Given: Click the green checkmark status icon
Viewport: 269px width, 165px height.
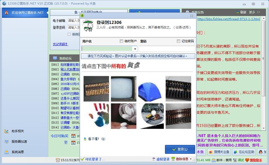Looking at the screenshot, I should click(82, 159).
